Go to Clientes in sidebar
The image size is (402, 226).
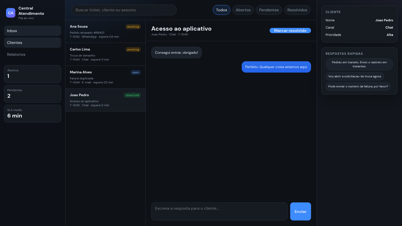point(32,42)
